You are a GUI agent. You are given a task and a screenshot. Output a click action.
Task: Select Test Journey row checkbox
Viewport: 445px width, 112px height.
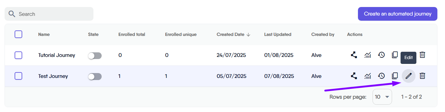click(18, 76)
